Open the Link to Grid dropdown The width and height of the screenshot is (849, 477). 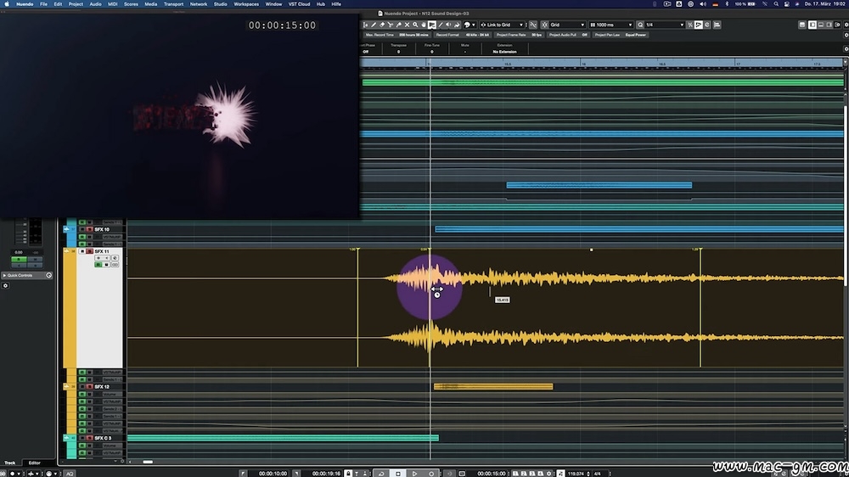(x=503, y=25)
